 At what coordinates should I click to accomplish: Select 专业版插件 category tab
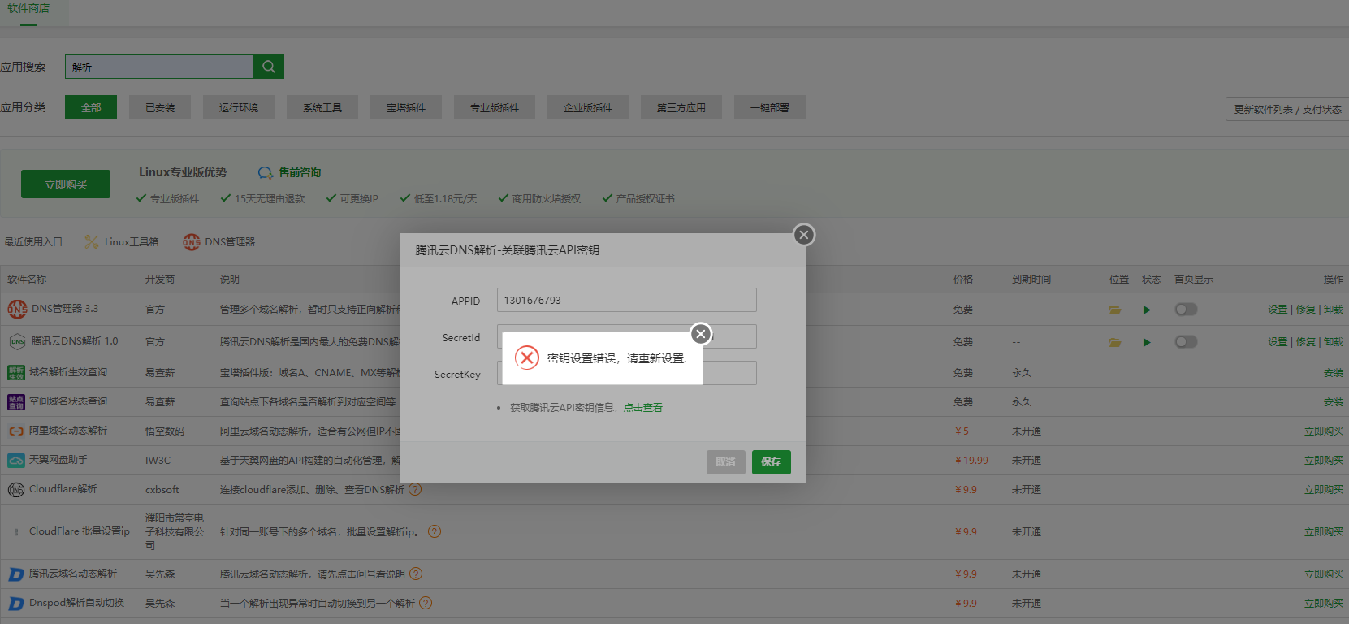click(x=495, y=107)
